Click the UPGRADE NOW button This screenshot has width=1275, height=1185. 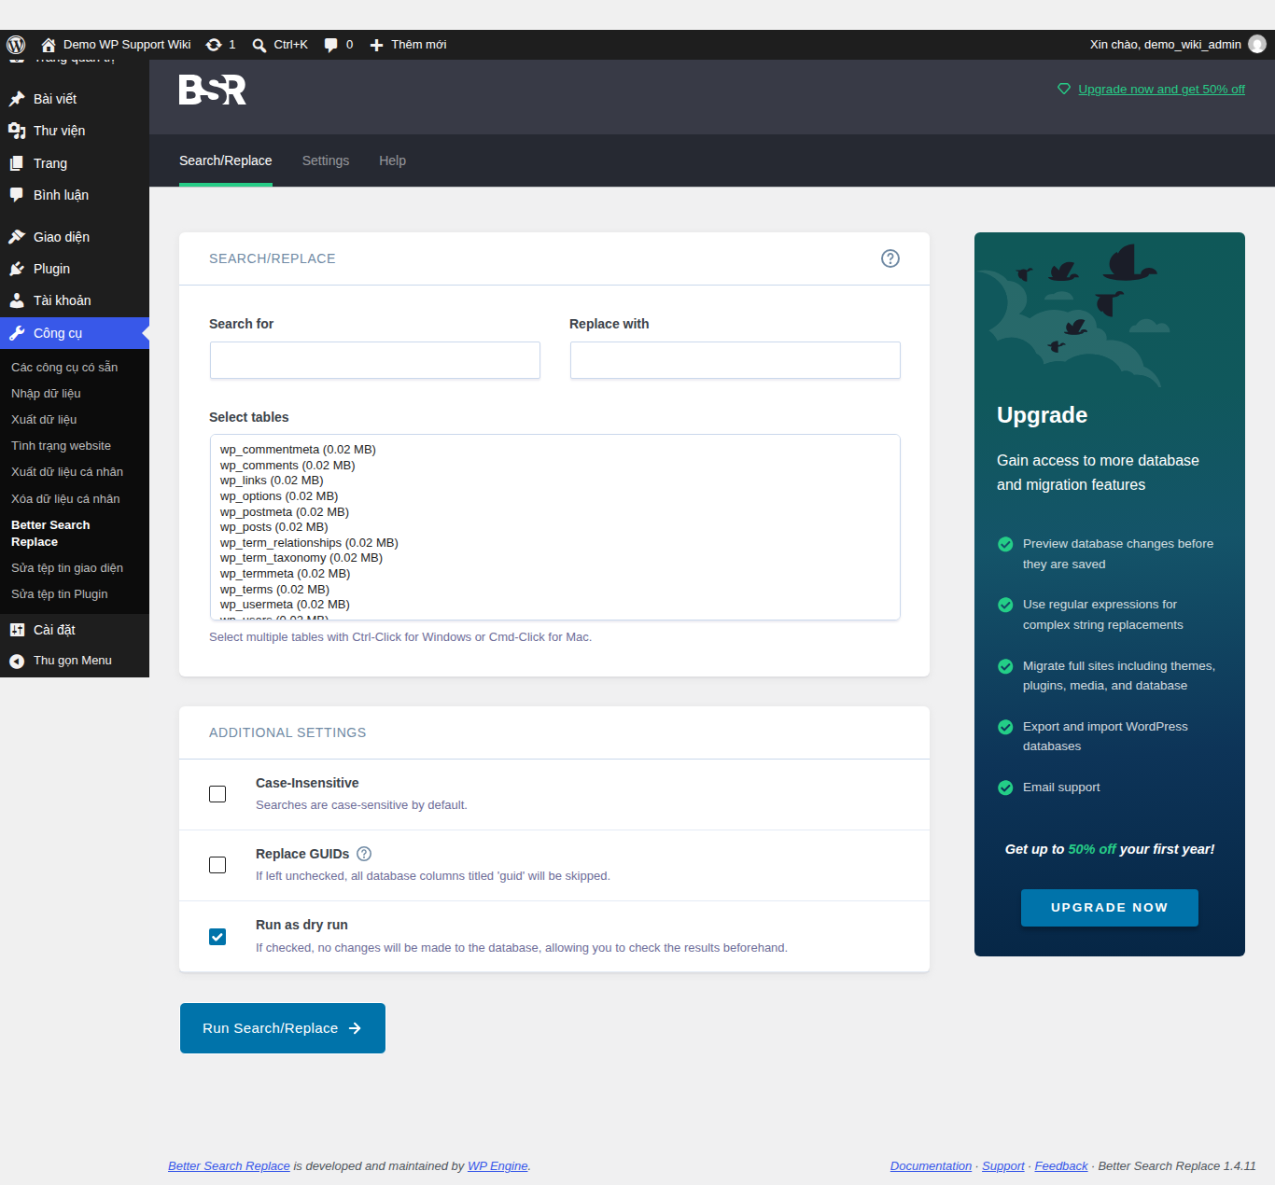[x=1110, y=908]
